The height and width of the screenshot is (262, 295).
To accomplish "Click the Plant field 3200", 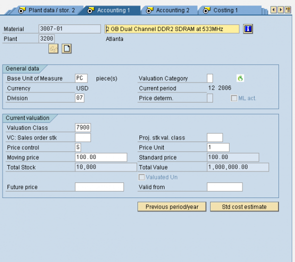I will pos(46,38).
